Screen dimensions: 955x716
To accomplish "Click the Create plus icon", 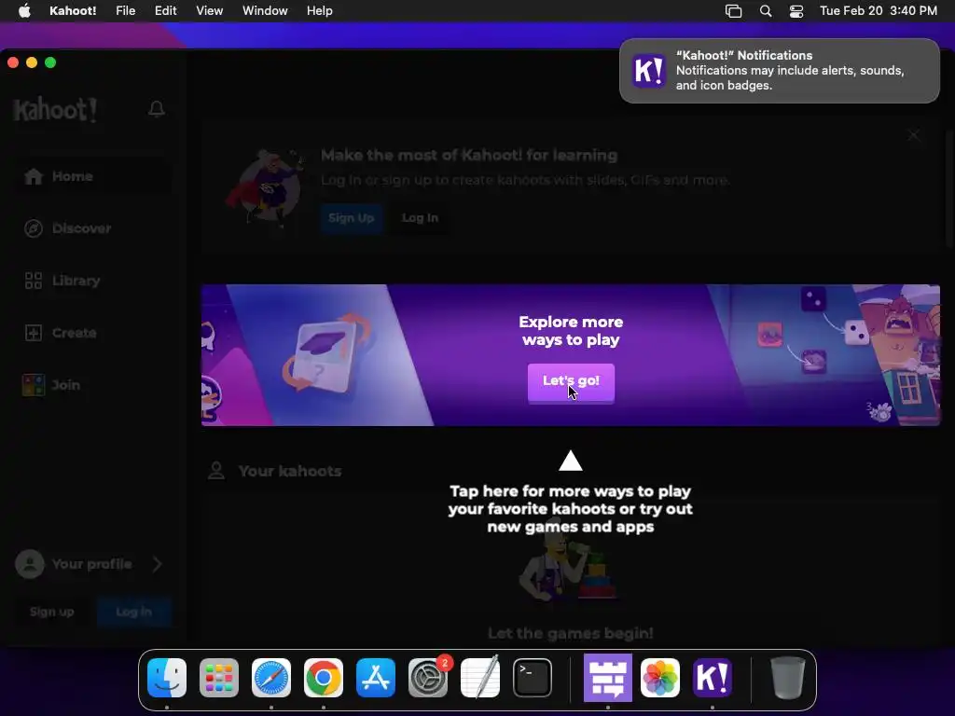I will coord(34,333).
